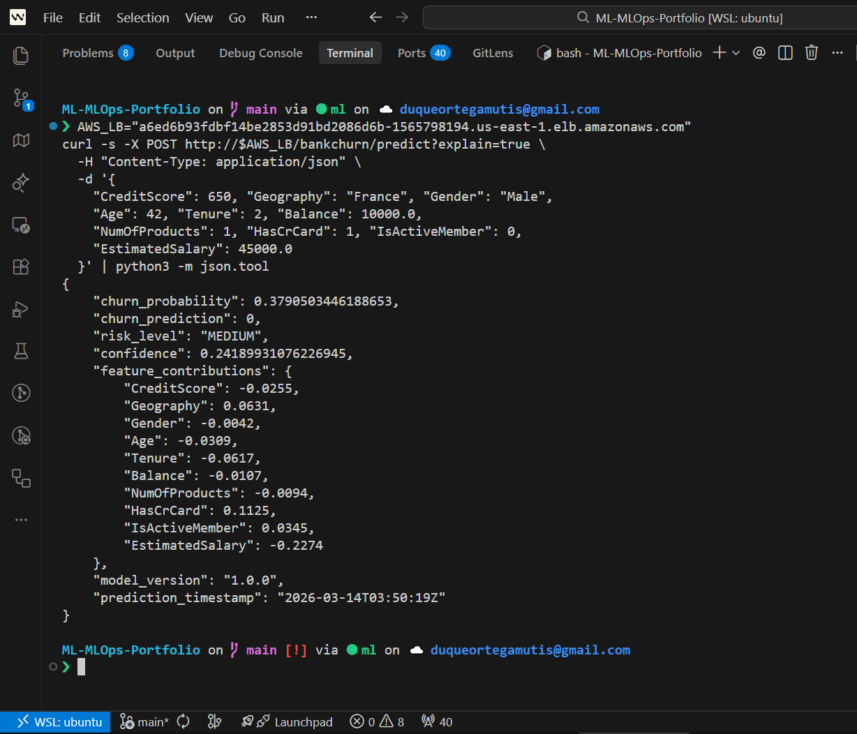This screenshot has width=857, height=734.
Task: Open Run and Debug view
Action: (21, 309)
